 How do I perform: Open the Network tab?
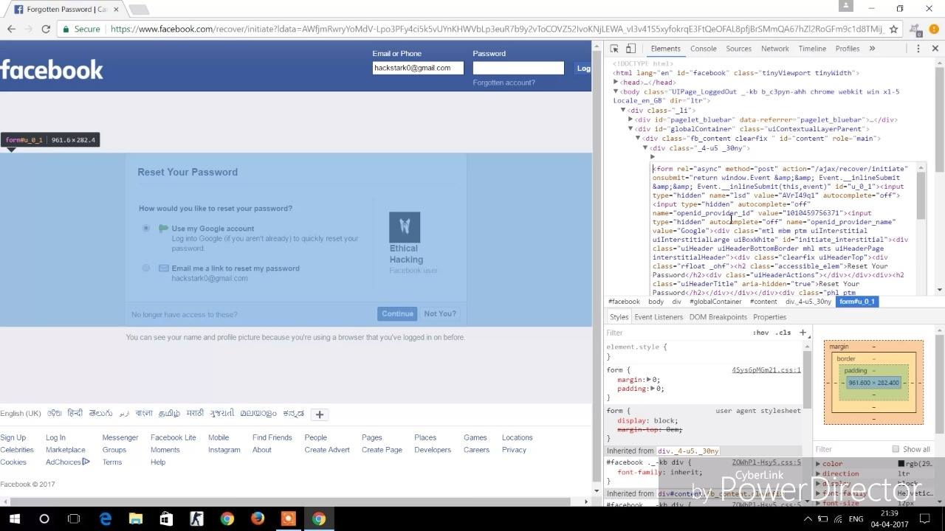pyautogui.click(x=775, y=49)
